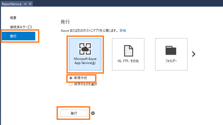The height and width of the screenshot is (125, 223).
Task: Select IIS、FTP、その他 publish target
Action: tap(128, 54)
